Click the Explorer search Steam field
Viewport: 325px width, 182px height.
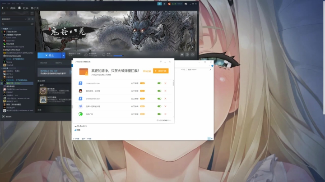click(x=199, y=70)
